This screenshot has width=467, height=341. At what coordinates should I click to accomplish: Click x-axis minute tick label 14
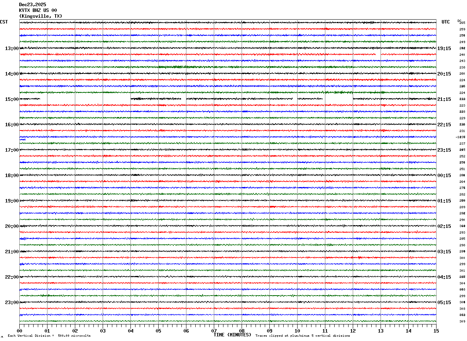(x=408, y=331)
